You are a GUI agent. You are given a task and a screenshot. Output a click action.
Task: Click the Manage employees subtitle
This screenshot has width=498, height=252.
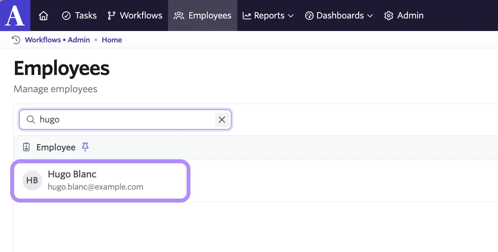tap(55, 89)
